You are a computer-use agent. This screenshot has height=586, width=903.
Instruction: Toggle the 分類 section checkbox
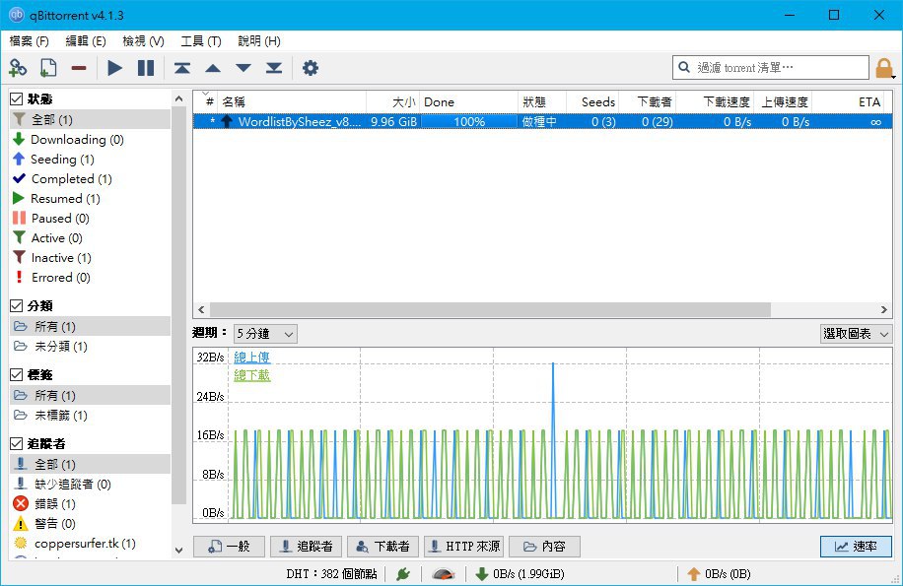click(x=17, y=306)
